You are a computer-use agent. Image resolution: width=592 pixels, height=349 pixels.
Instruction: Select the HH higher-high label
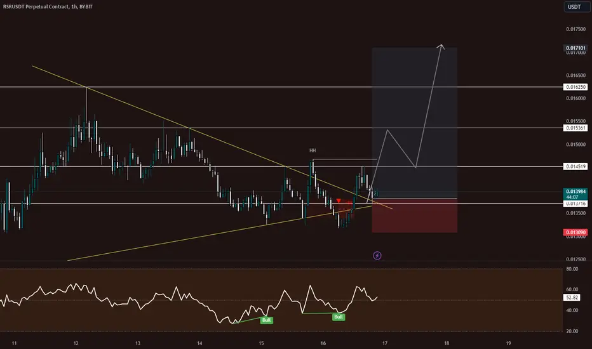(313, 150)
